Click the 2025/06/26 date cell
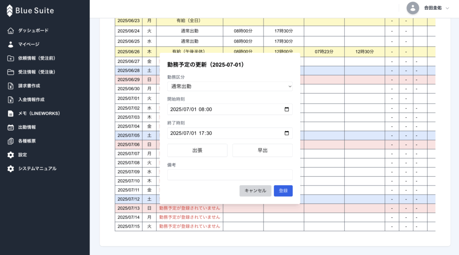This screenshot has height=255, width=459. (x=129, y=52)
